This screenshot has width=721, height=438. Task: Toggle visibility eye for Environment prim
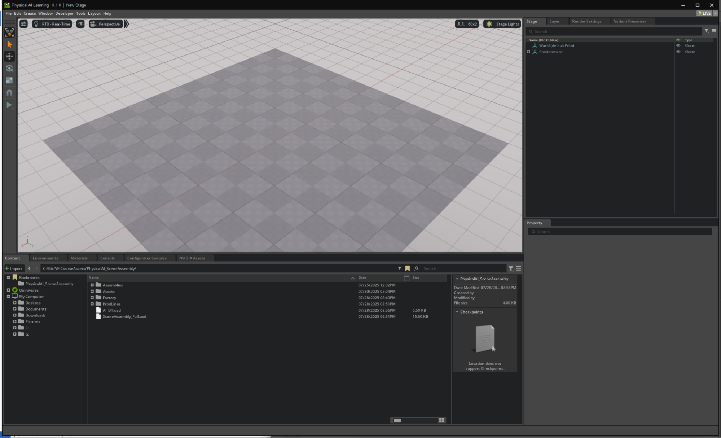click(678, 52)
